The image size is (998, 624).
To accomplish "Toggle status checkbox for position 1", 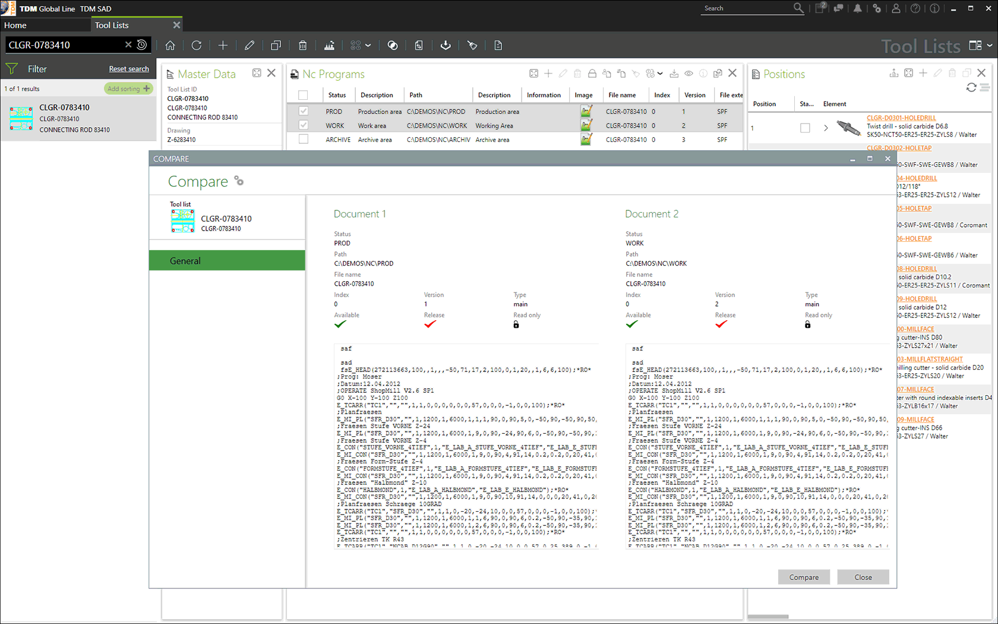I will (805, 128).
